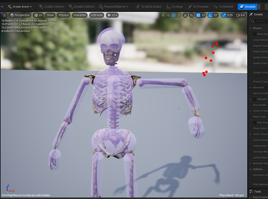Open the Lit view mode menu
This screenshot has height=199, width=268.
point(39,15)
